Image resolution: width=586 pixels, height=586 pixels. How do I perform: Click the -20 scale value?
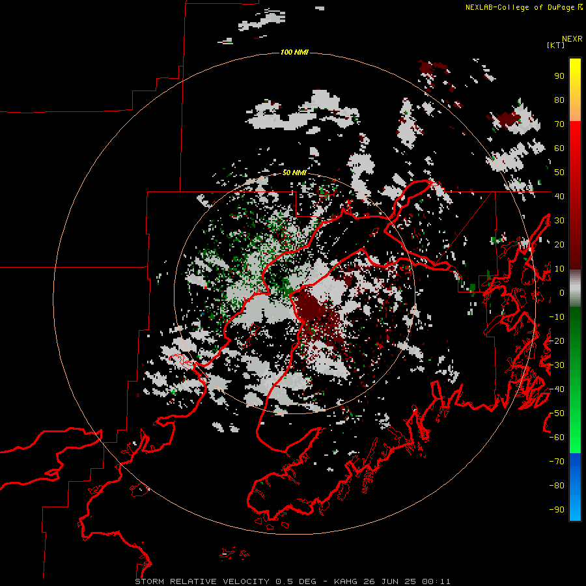[x=557, y=341]
